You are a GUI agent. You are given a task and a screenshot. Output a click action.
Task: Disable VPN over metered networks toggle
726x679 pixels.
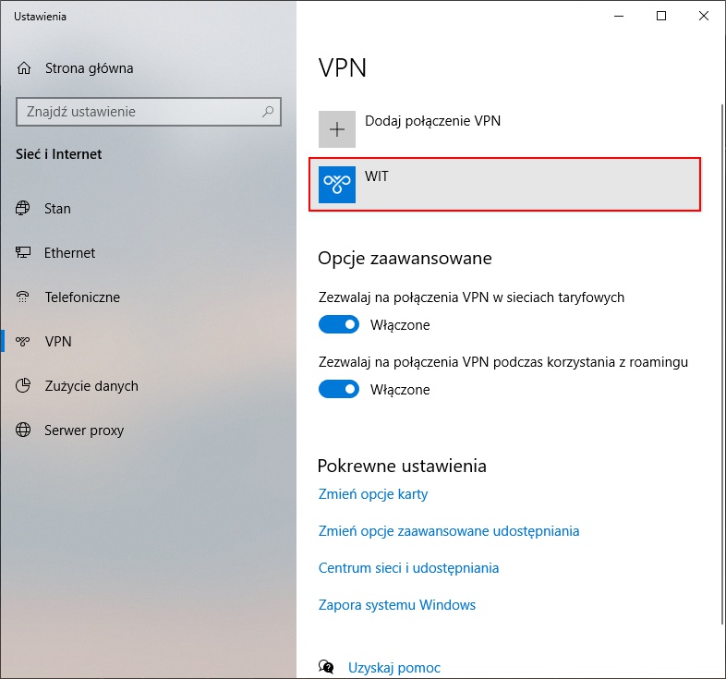tap(338, 325)
